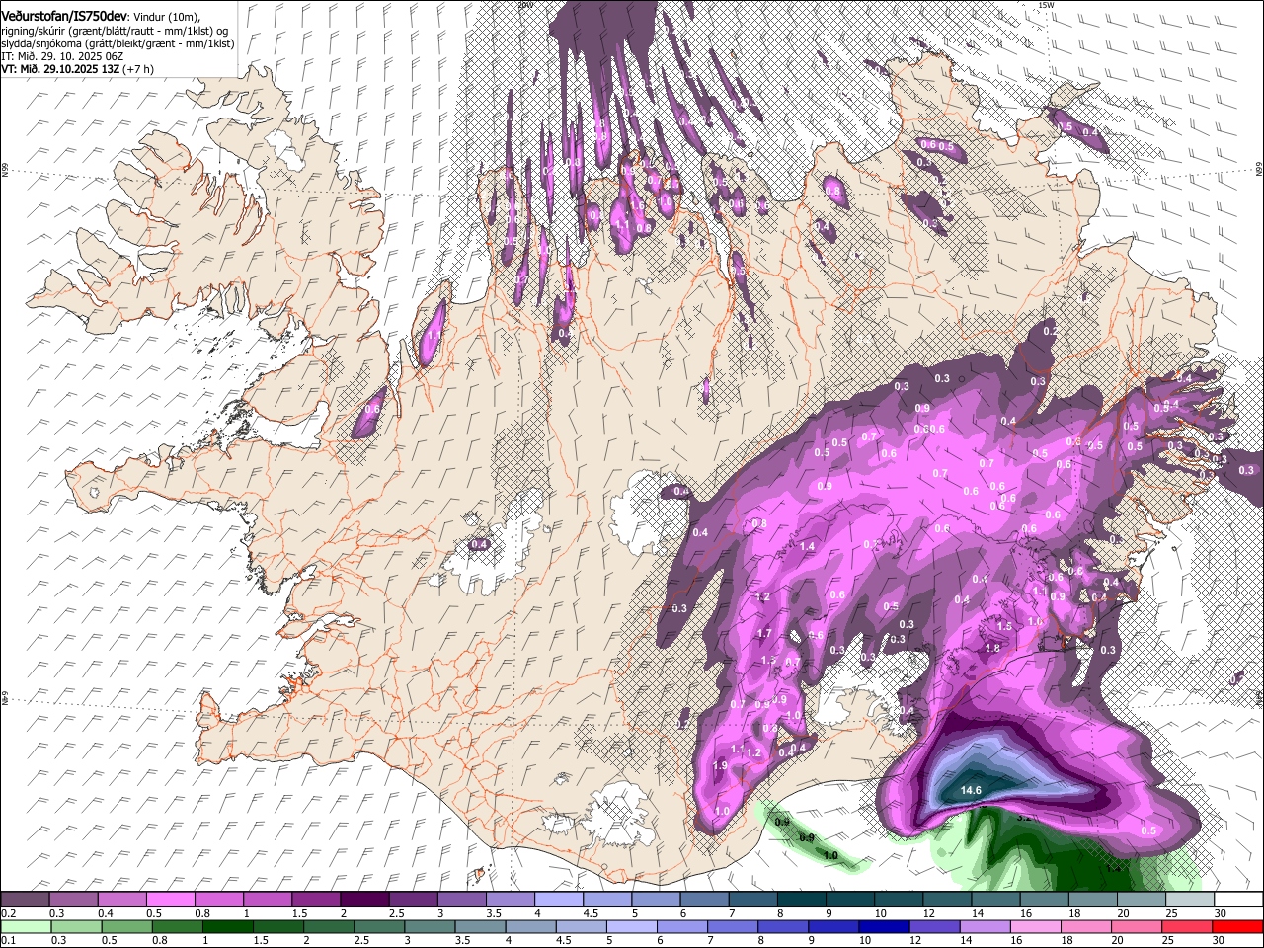Pick the bottom legend row swatch labeled 0.5
The width and height of the screenshot is (1264, 948).
pos(124,926)
